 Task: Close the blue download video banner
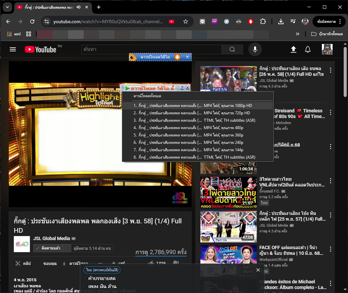tap(187, 57)
